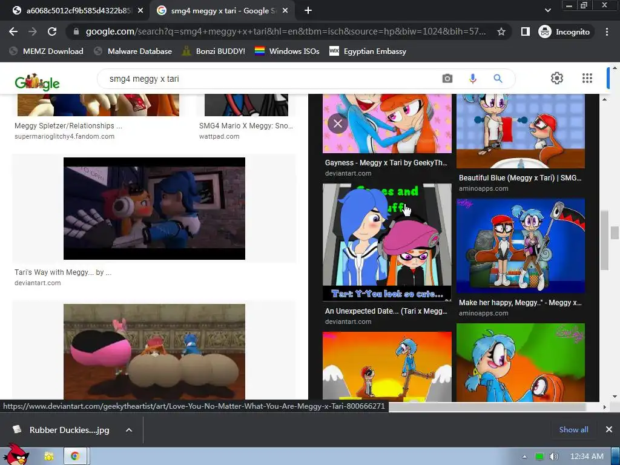Open An Unexpected Date related image

click(x=387, y=242)
